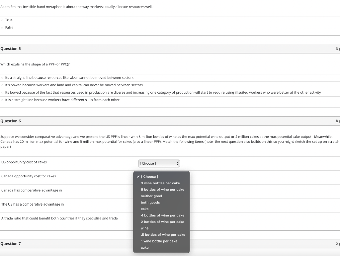The height and width of the screenshot is (256, 340).
Task: Pick '.5 bottles of wine per cake' option
Action: 162,234
